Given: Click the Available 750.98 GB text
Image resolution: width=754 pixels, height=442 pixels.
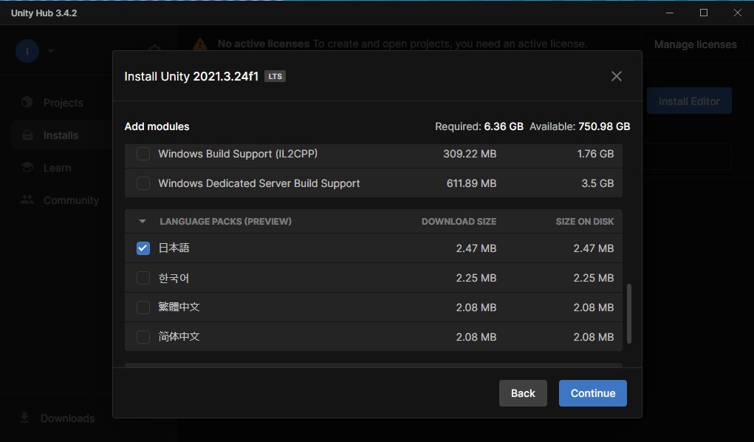Looking at the screenshot, I should [580, 126].
